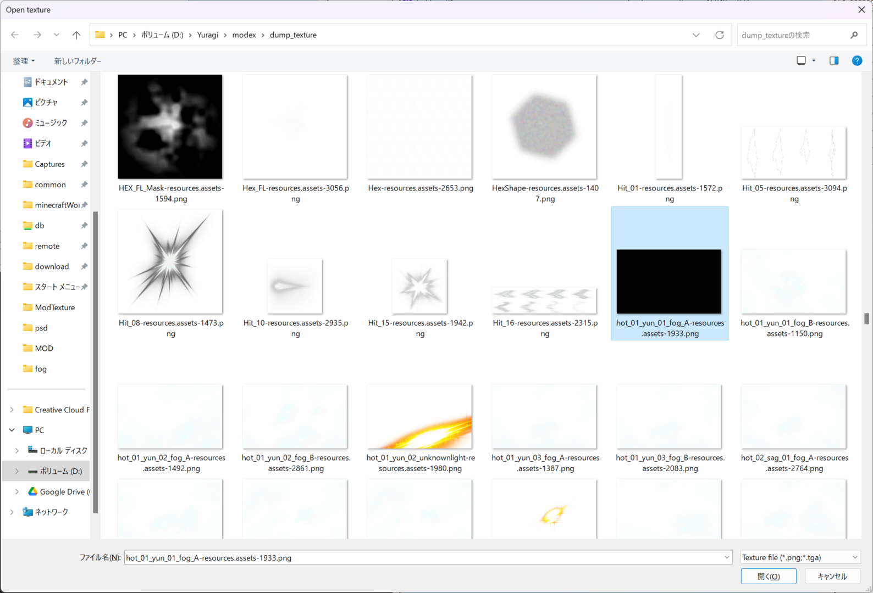Open view options dropdown arrow

click(814, 60)
